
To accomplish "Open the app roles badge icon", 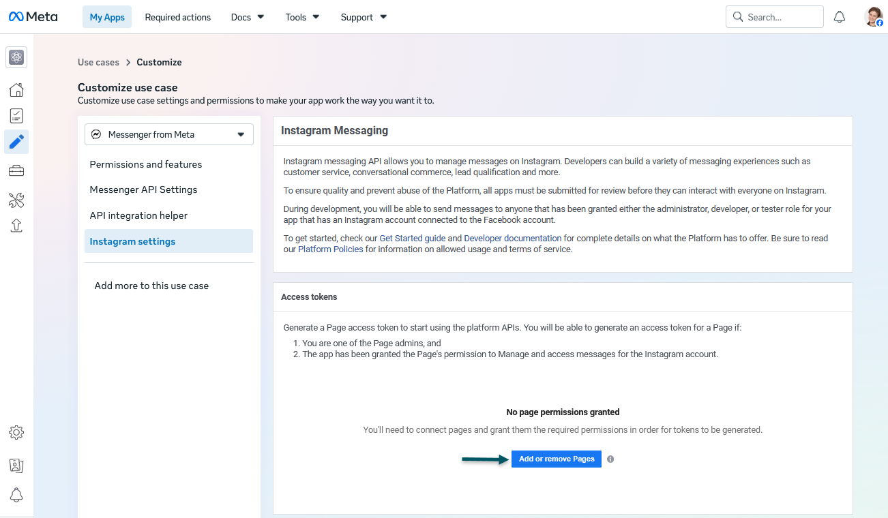I will click(x=16, y=466).
